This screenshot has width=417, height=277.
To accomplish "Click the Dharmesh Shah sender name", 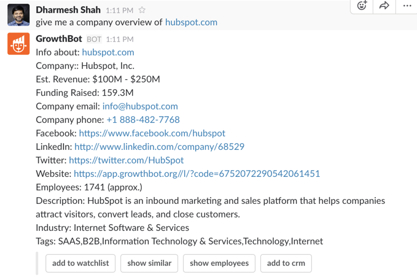I will [x=68, y=10].
